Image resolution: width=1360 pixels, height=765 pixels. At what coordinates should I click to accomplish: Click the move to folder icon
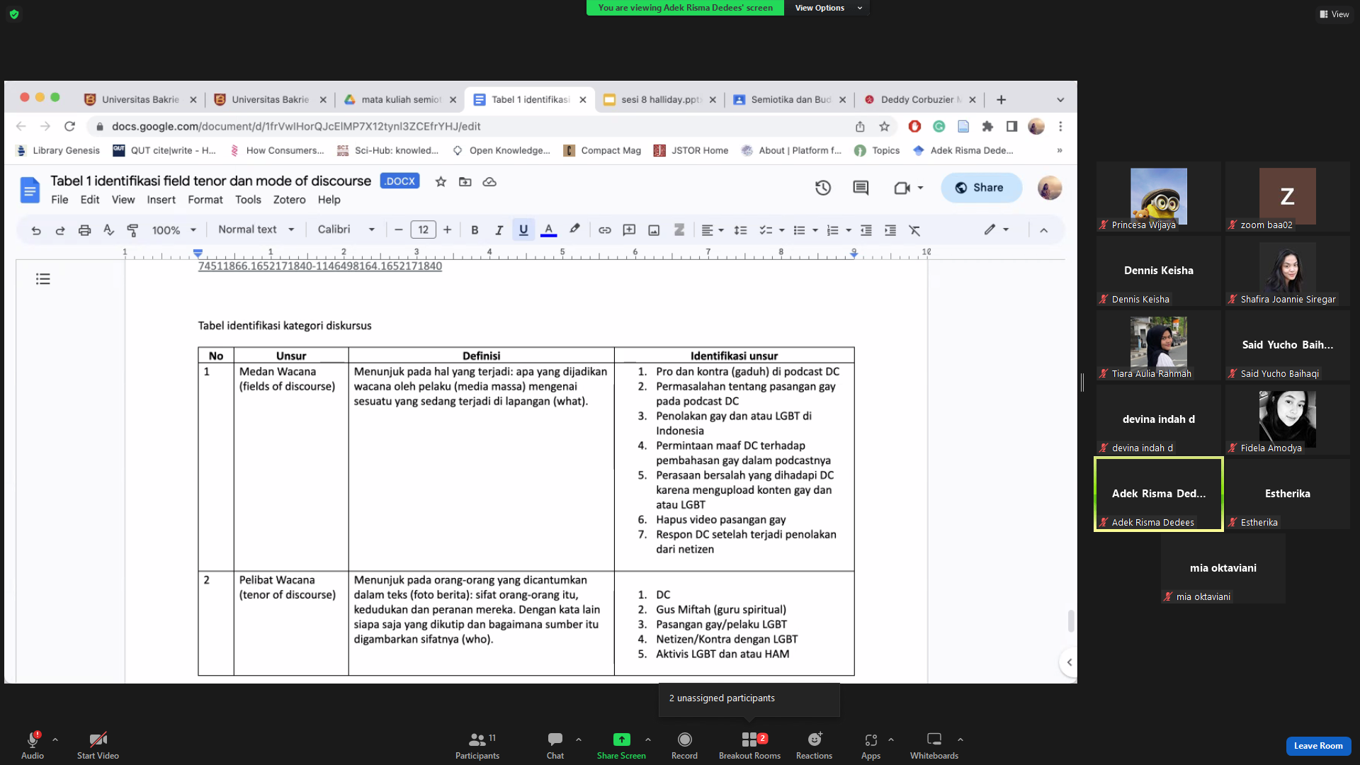[465, 182]
